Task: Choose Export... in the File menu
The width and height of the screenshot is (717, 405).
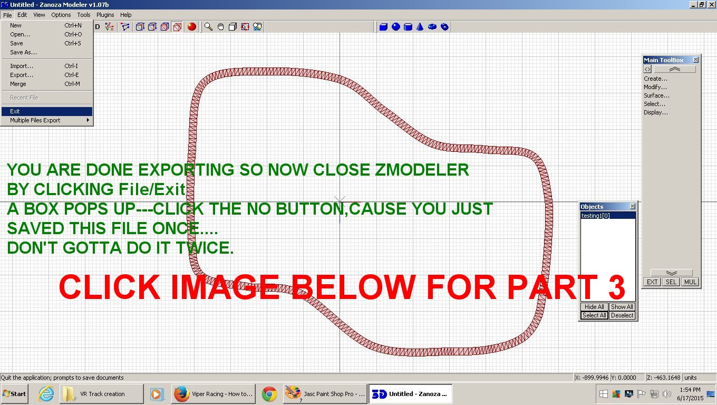Action: coord(47,75)
